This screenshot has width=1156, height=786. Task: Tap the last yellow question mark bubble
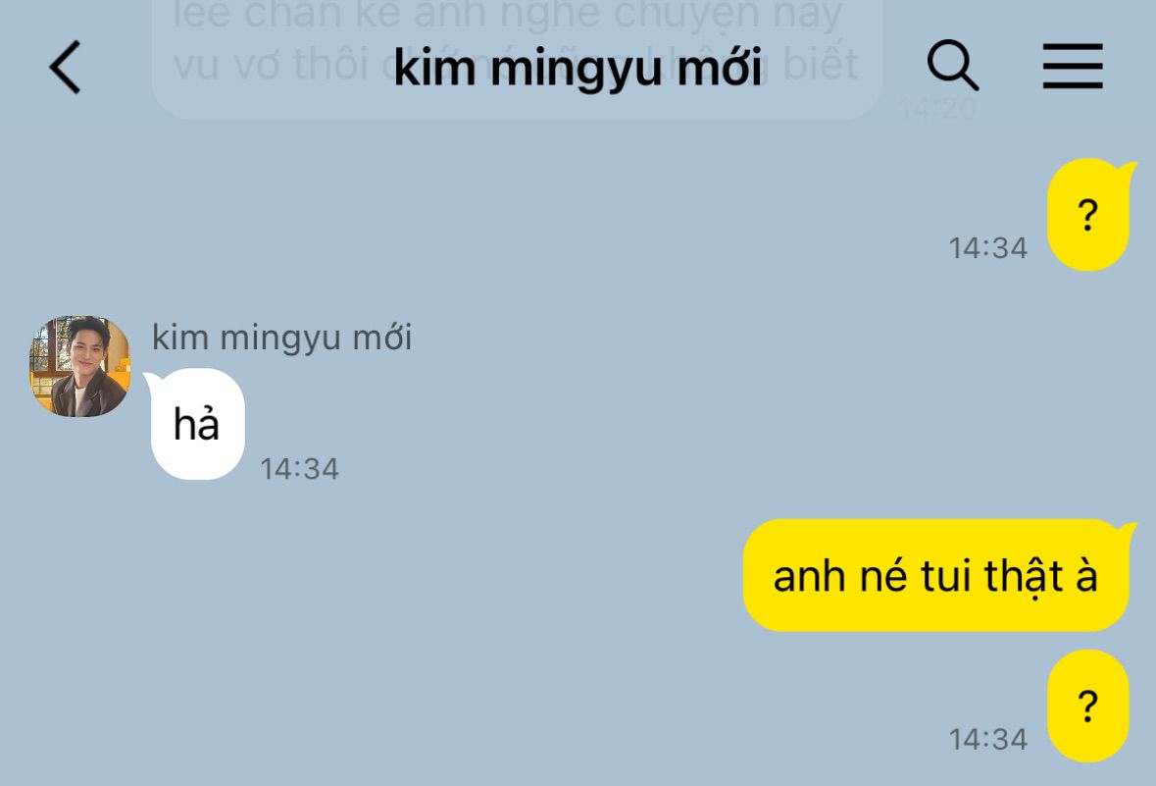click(1087, 706)
